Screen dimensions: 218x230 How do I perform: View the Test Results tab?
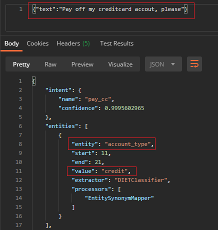pyautogui.click(x=116, y=43)
